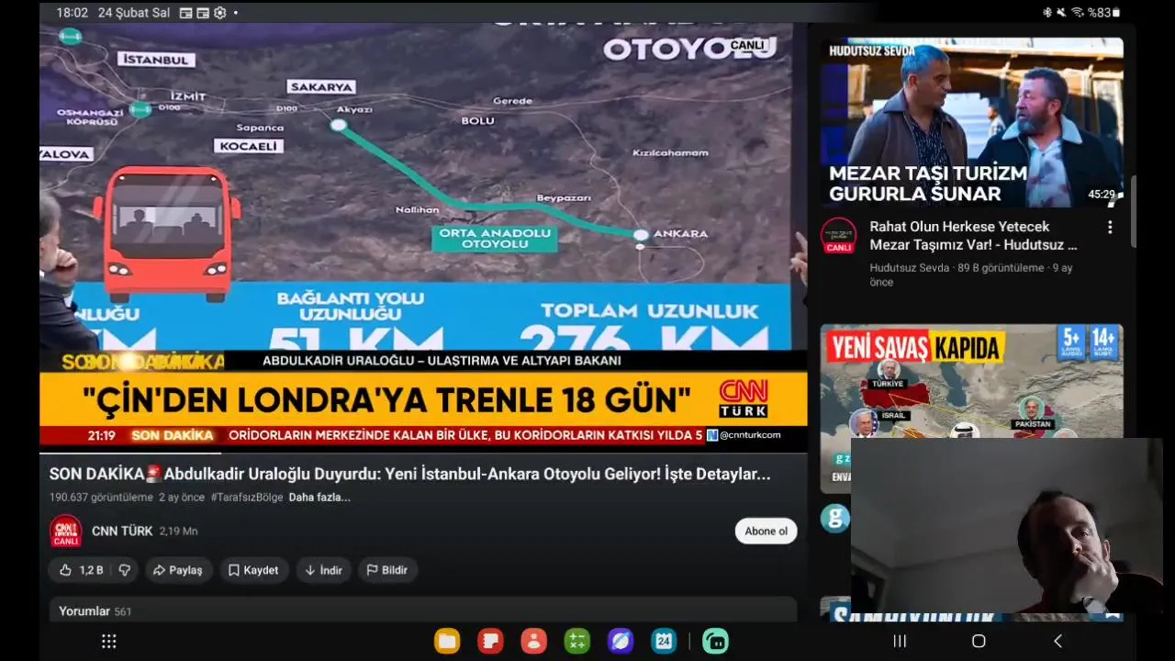Launch orange Contacts app in dock
Screen dimensions: 1175x661
(x=533, y=641)
